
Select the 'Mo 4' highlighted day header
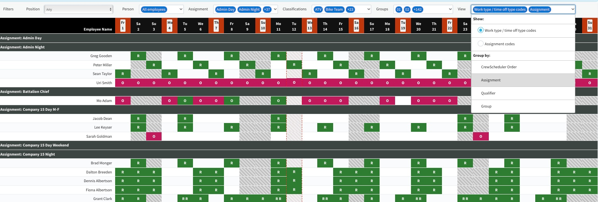[x=170, y=26]
